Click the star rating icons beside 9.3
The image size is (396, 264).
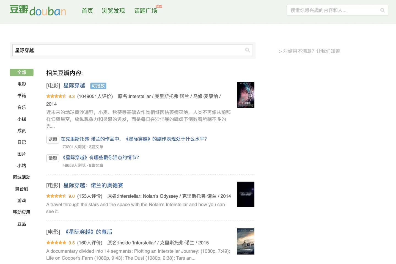coord(56,96)
